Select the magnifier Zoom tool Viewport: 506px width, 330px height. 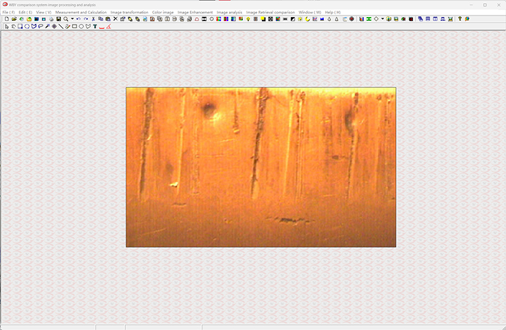click(66, 19)
